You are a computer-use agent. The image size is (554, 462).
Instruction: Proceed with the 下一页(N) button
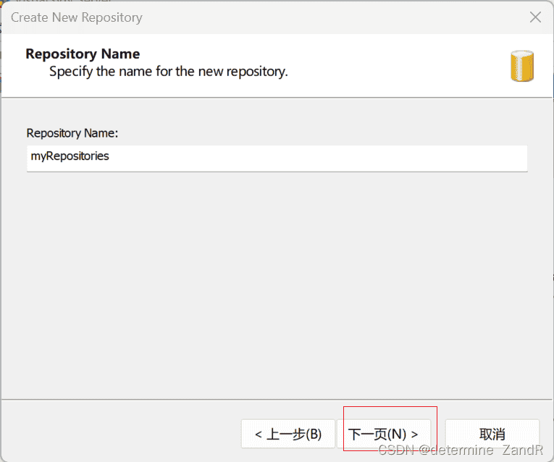(384, 434)
